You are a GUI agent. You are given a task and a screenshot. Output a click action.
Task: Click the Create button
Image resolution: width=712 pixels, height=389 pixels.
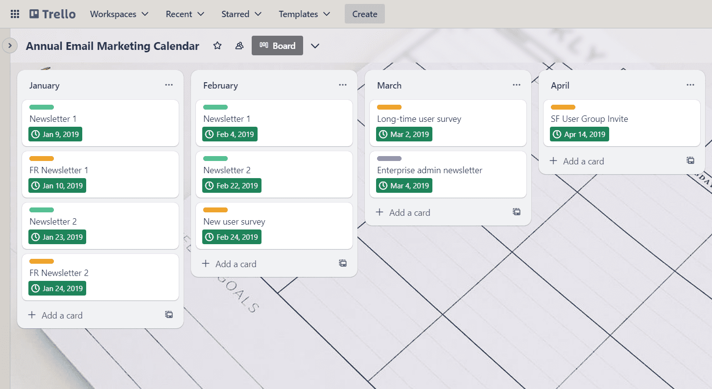(x=364, y=14)
